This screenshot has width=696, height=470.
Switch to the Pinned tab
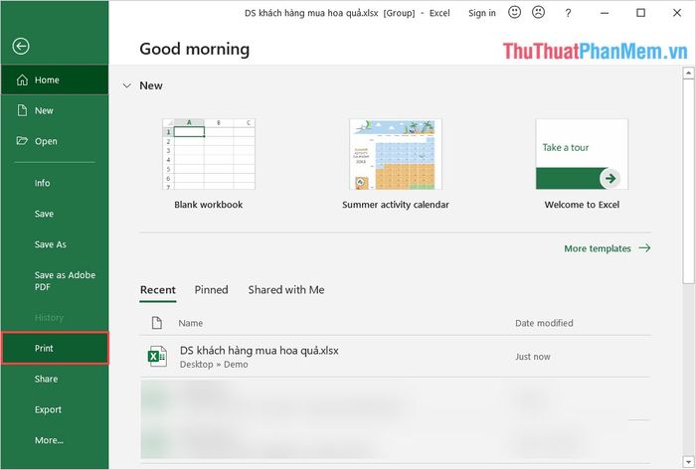click(211, 290)
